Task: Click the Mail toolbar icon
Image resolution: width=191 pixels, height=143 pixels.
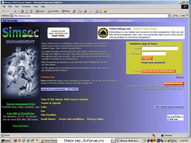Action: pos(79,11)
